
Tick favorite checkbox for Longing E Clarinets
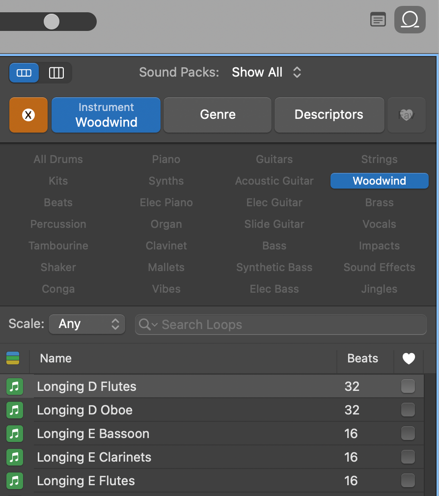click(x=408, y=457)
